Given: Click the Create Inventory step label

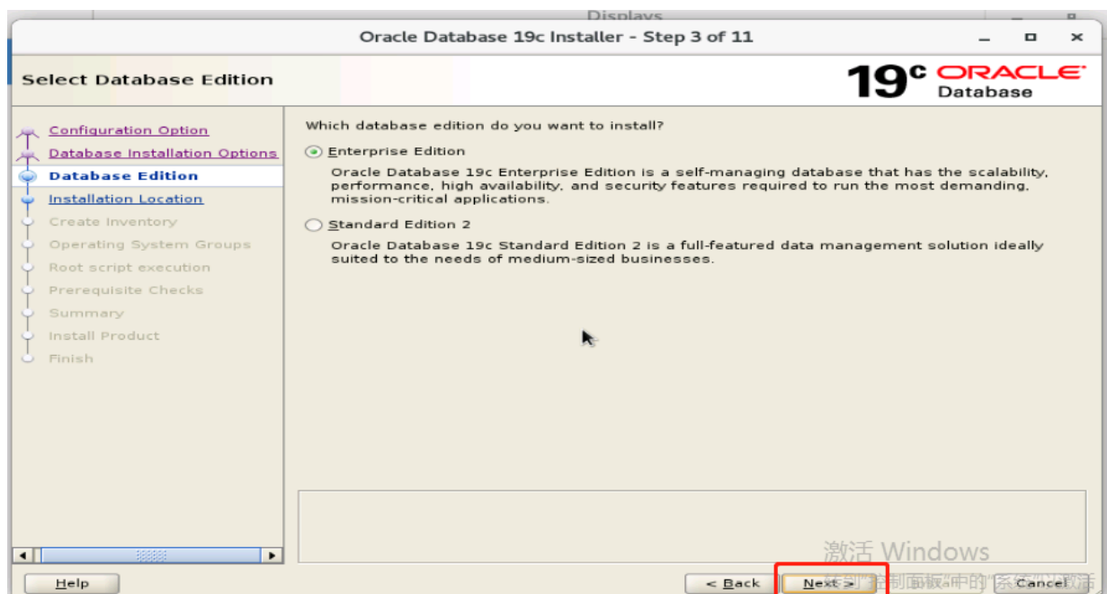Looking at the screenshot, I should pyautogui.click(x=113, y=222).
